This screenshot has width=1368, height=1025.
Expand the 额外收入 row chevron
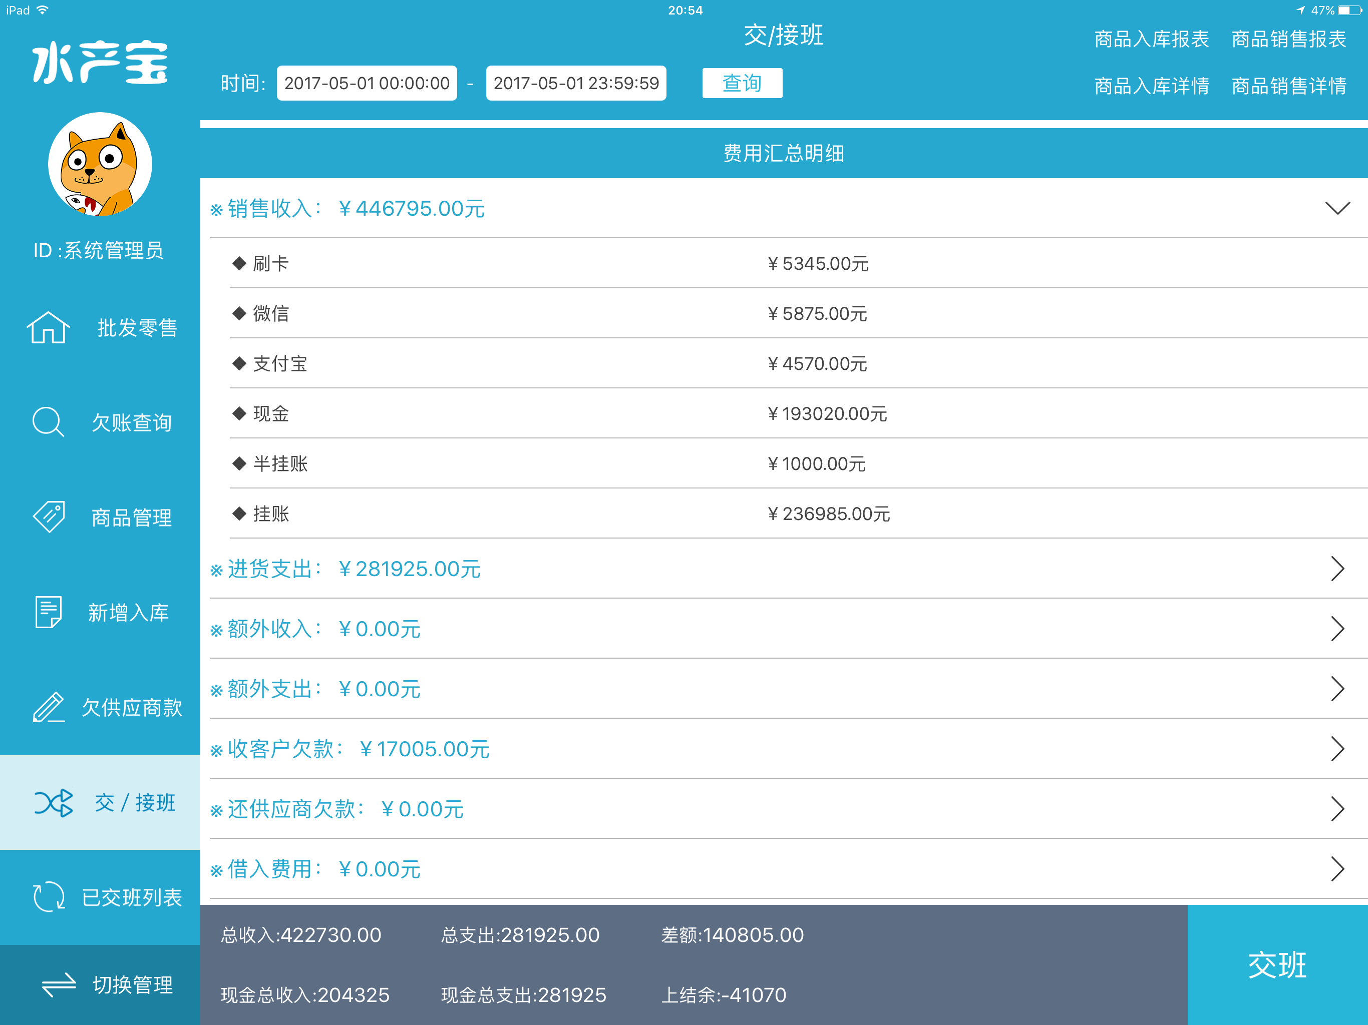pos(1337,629)
